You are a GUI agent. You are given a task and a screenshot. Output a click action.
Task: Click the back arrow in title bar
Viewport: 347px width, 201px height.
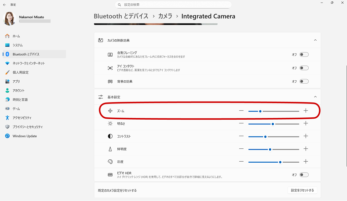(x=5, y=5)
